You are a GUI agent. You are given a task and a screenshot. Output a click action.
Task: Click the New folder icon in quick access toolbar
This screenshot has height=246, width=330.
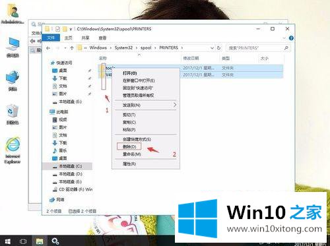pyautogui.click(x=65, y=29)
